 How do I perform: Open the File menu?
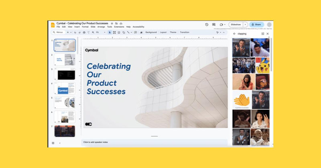tap(58, 27)
